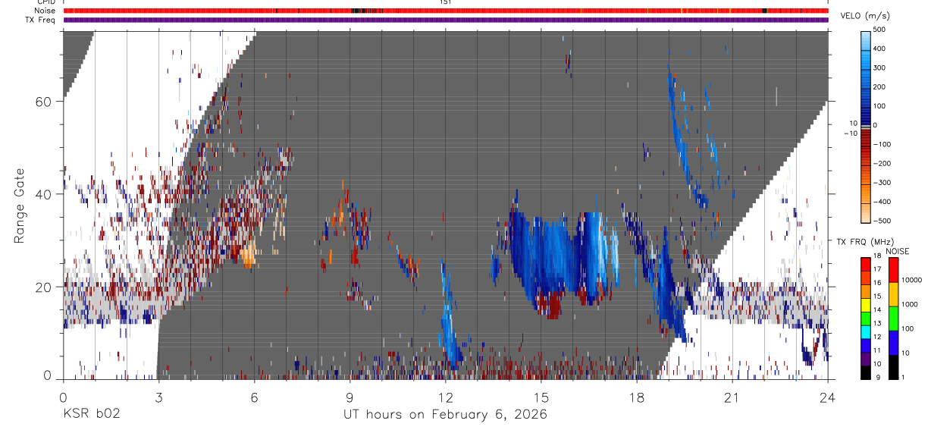
Task: Click the "-400" tick on the velocity scale
Action: tap(884, 201)
